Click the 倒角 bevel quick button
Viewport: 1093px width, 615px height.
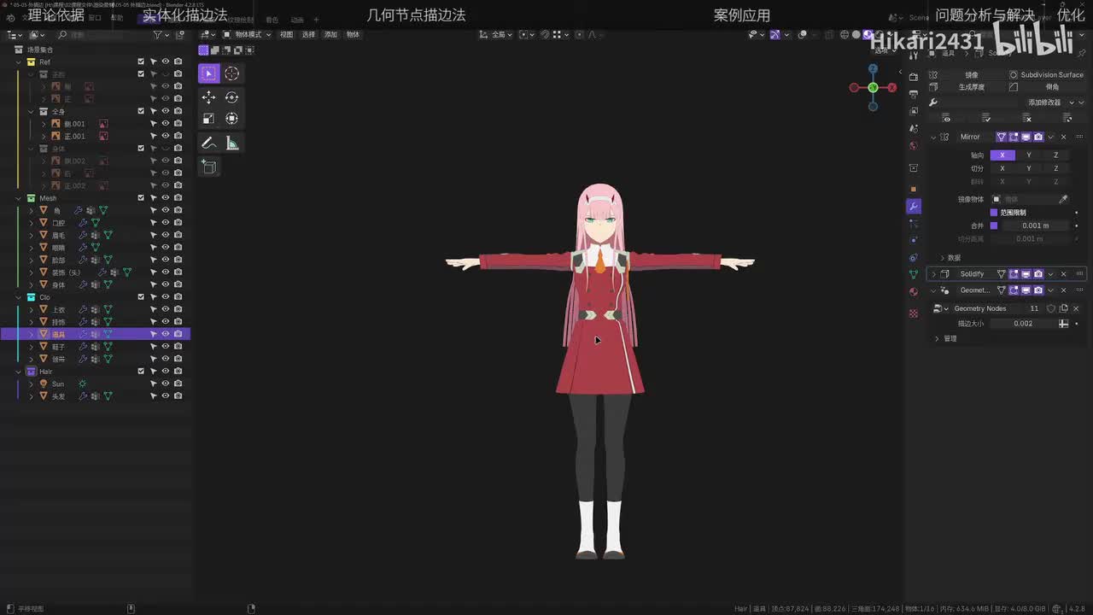(x=1046, y=87)
